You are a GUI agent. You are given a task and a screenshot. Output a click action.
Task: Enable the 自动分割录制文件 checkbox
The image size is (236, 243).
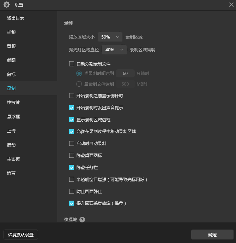click(x=72, y=64)
